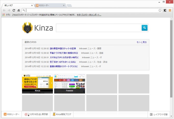Viewport: 174px width, 119px height.
Task: Go back with the back arrow
Action: coord(4,10)
